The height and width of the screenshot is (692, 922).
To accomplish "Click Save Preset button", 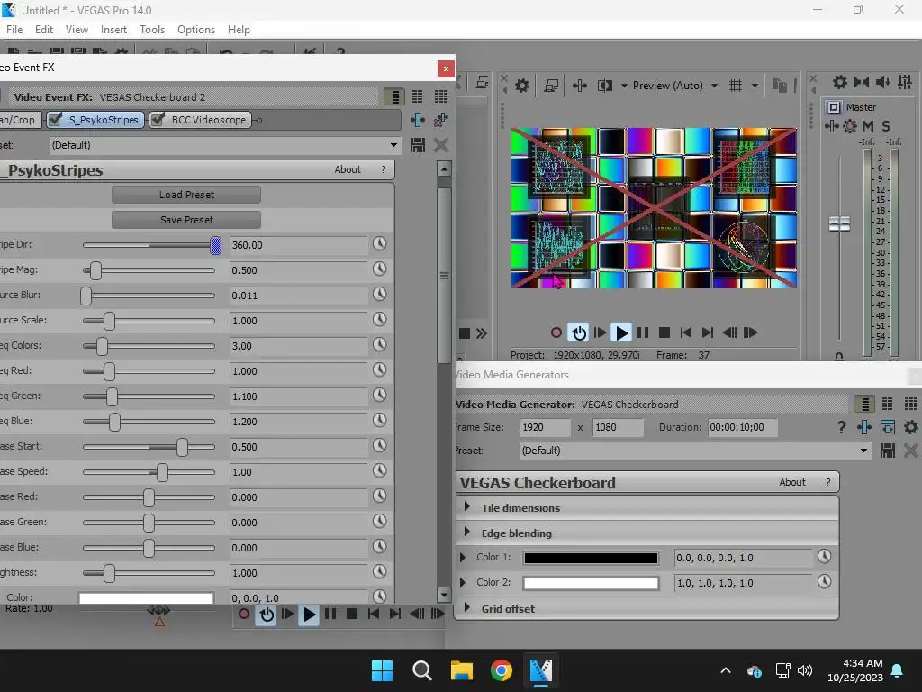I will click(x=186, y=220).
